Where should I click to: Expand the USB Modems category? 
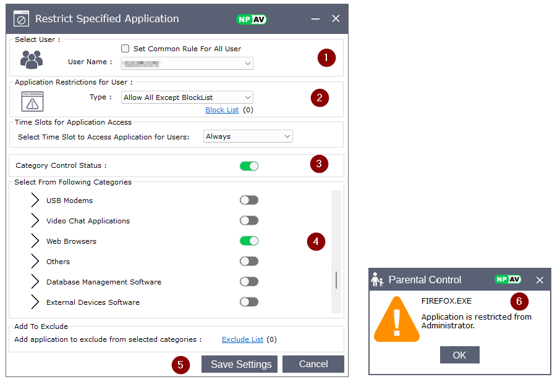(x=35, y=201)
